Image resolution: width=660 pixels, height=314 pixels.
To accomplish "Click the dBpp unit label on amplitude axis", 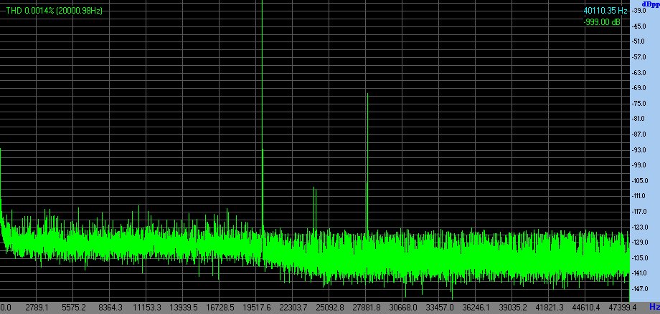I will (651, 4).
